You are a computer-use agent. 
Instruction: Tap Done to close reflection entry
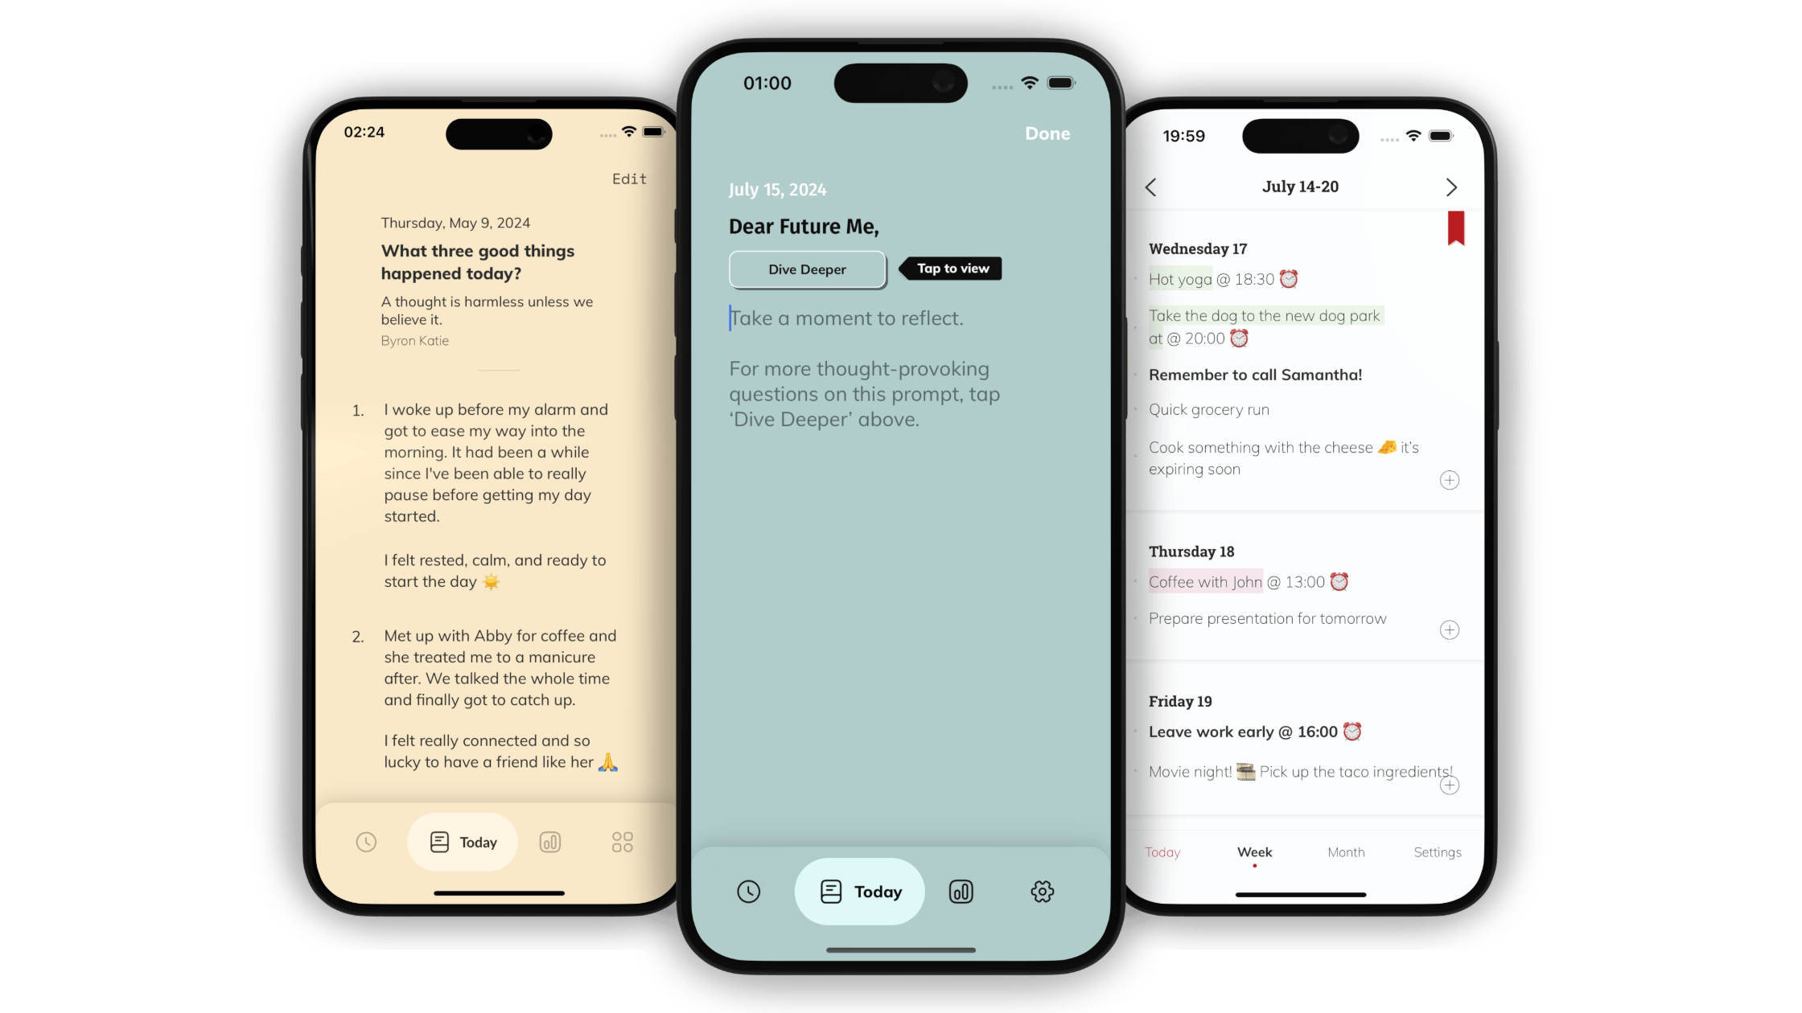[x=1047, y=133]
